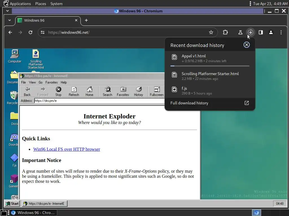Open the View menu in InternetE
This screenshot has height=216, width=289.
click(x=32, y=82)
